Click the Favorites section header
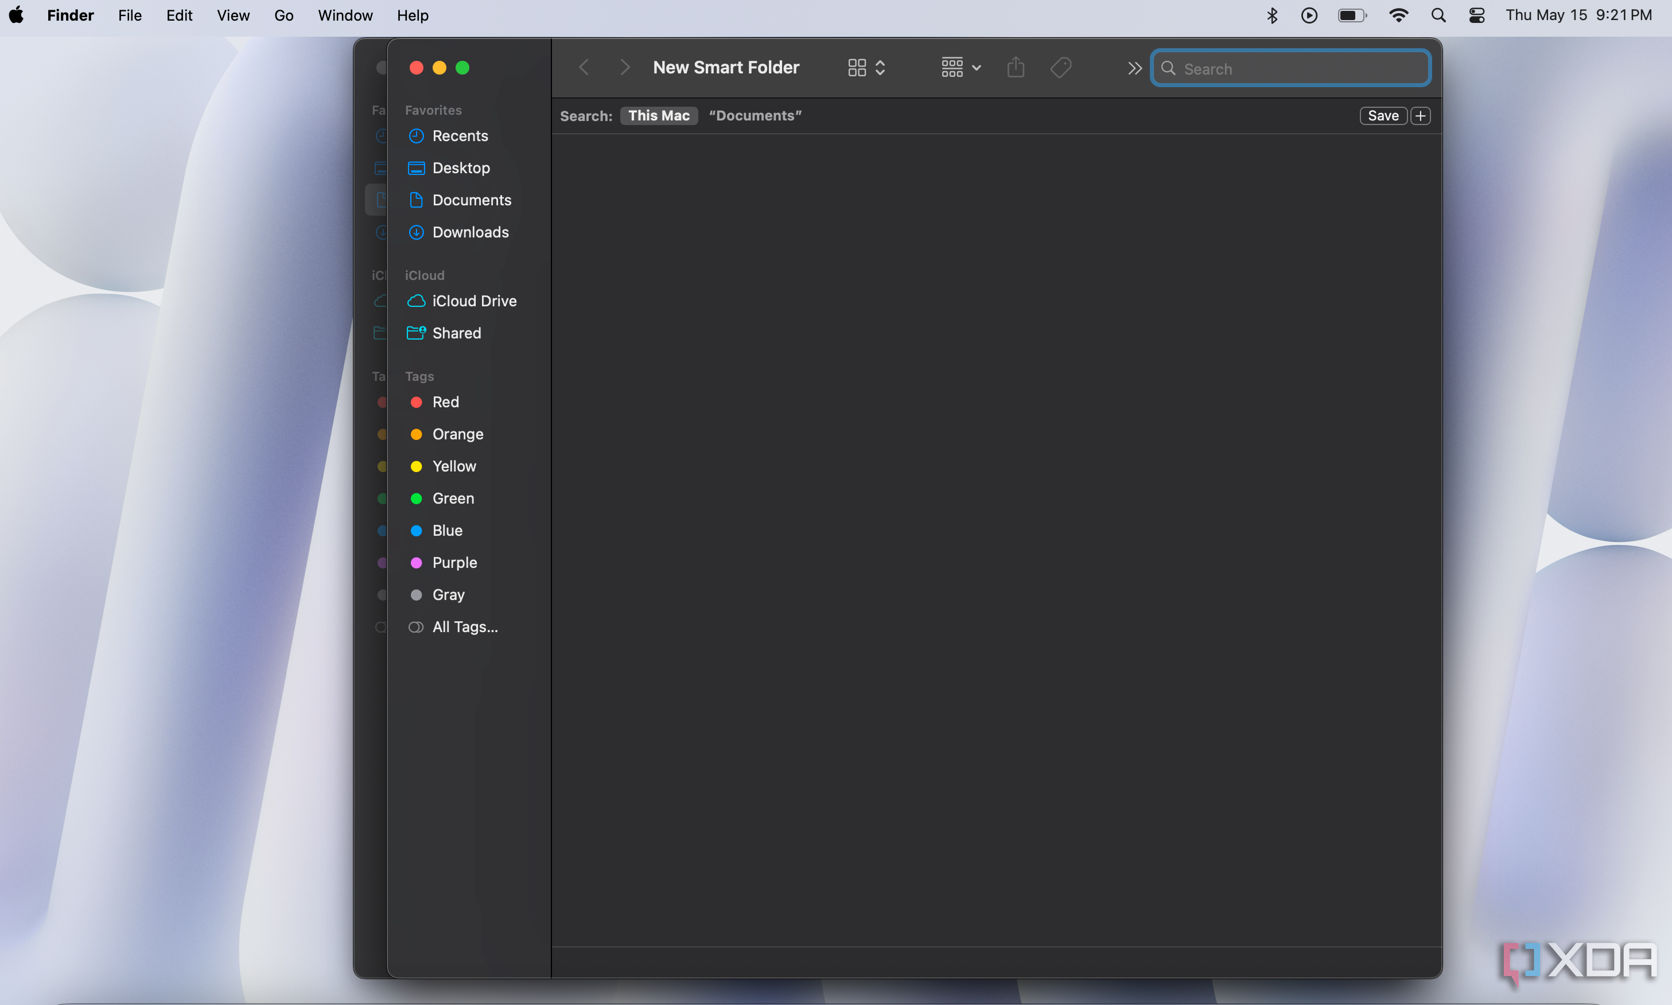Screen dimensions: 1672x1005 pos(433,110)
